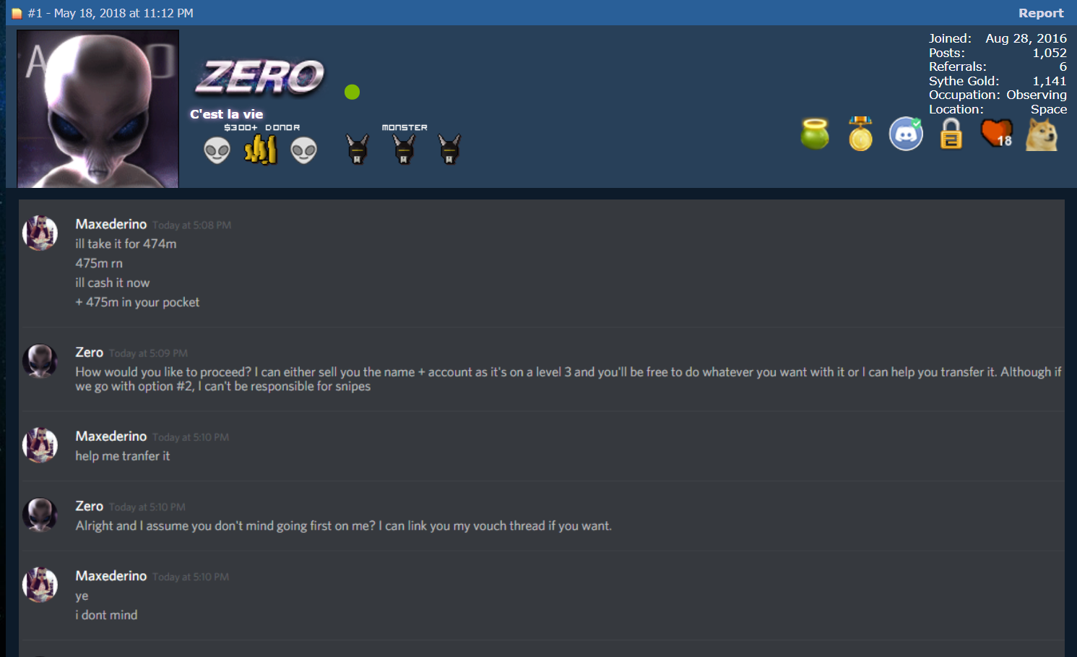Open Zero's large alien avatar

(98, 108)
